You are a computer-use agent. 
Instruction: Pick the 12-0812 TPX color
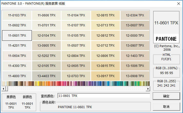click(105, 36)
